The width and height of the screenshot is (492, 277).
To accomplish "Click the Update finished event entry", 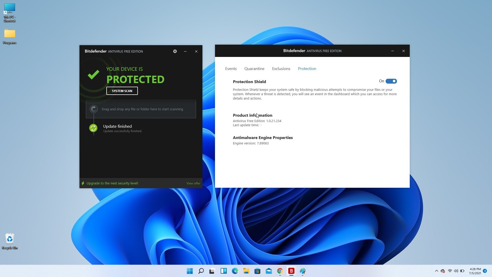I will click(122, 128).
